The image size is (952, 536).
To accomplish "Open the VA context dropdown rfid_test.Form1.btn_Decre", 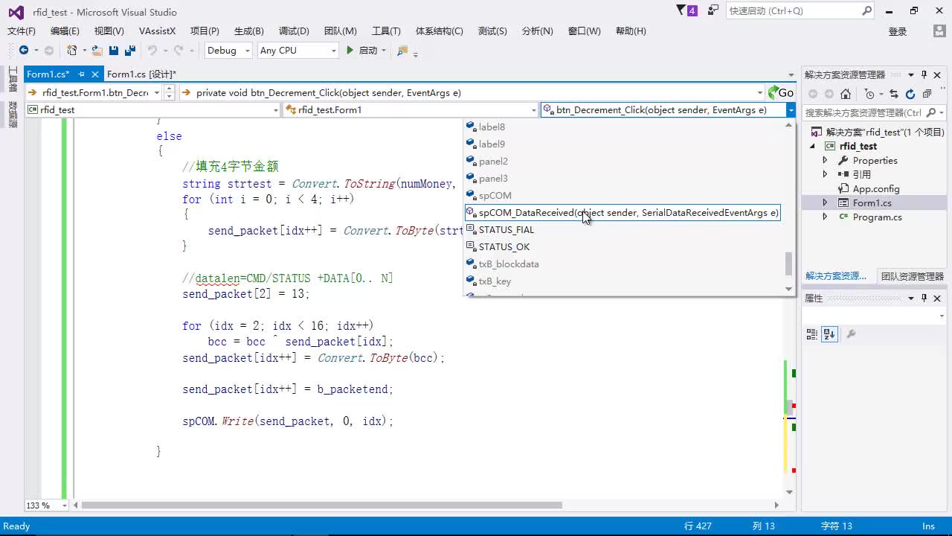I will pyautogui.click(x=94, y=92).
